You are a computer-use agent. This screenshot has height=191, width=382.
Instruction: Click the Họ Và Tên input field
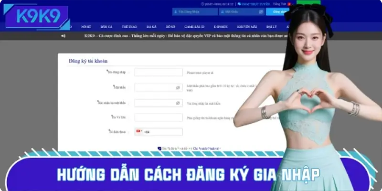coord(159,117)
